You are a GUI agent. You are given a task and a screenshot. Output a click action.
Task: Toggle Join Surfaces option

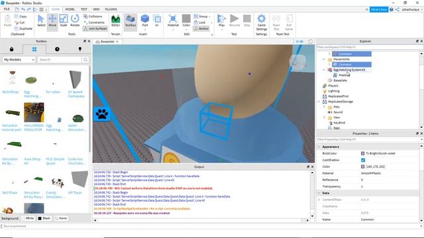(x=95, y=28)
